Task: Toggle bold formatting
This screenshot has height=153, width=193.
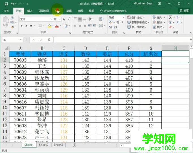Action: [22, 26]
